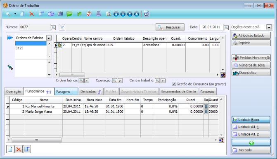Add new employee row with page icon
The height and width of the screenshot is (159, 277).
[10, 149]
